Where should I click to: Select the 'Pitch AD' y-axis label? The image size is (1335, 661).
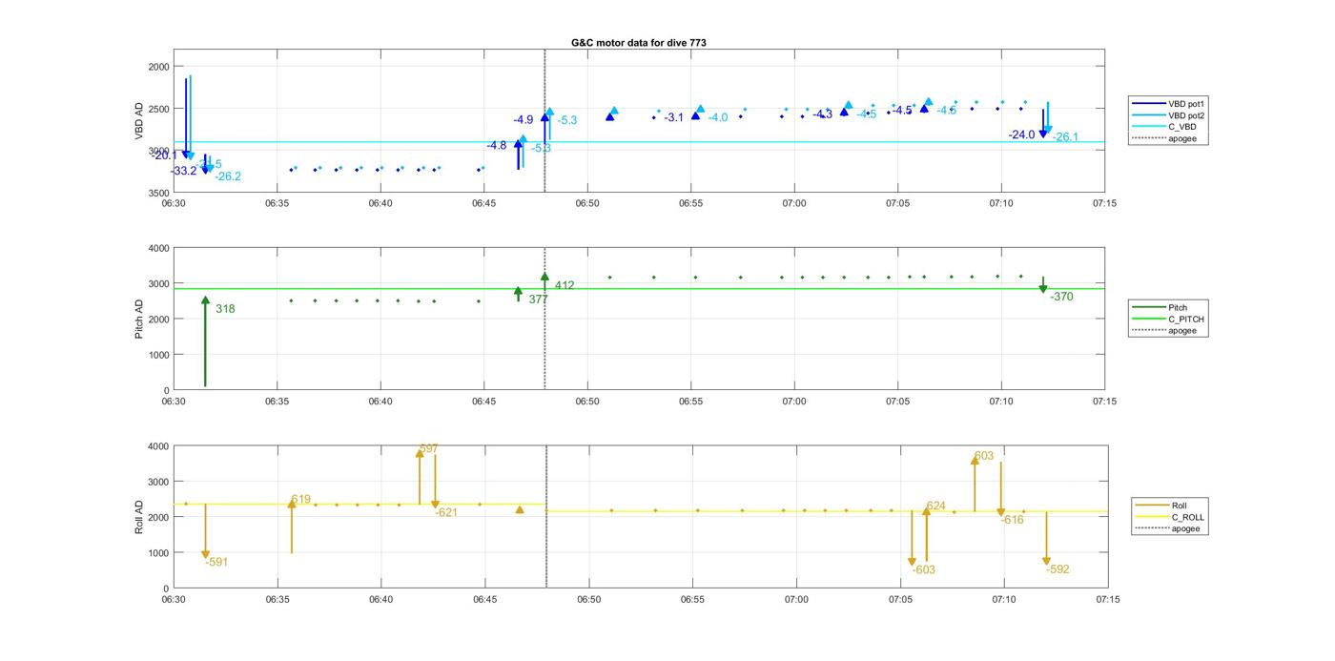tap(139, 318)
